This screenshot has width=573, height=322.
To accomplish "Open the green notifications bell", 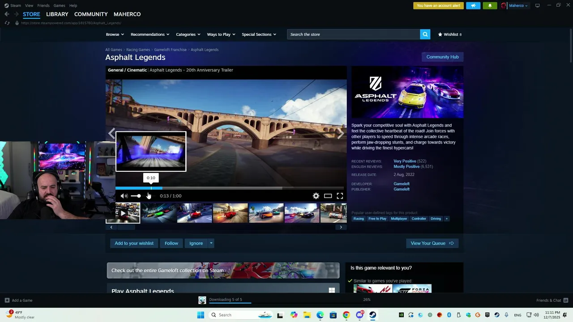I will point(490,5).
